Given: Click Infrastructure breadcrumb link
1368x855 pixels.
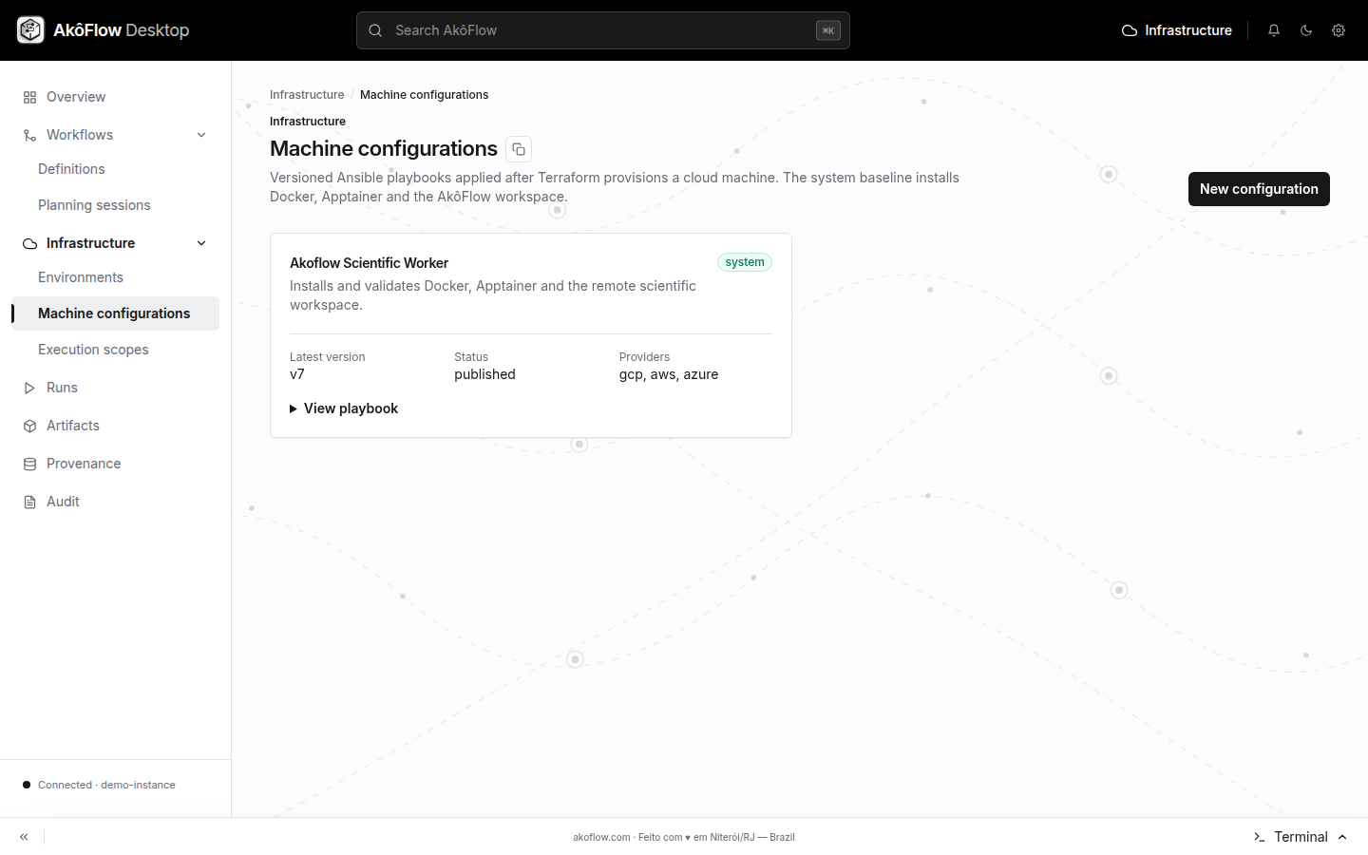Looking at the screenshot, I should [307, 95].
